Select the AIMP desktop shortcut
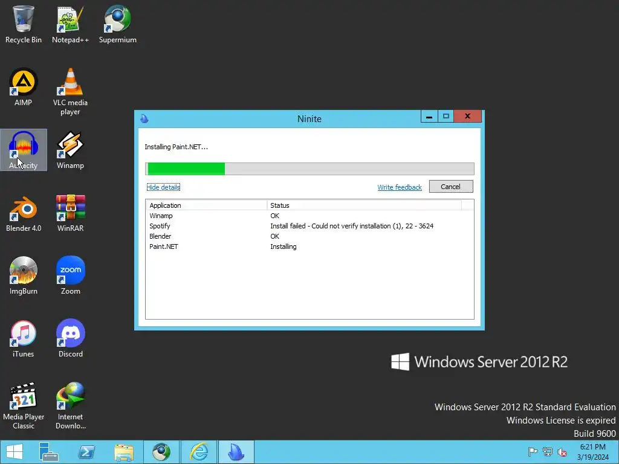The height and width of the screenshot is (464, 619). 24,87
